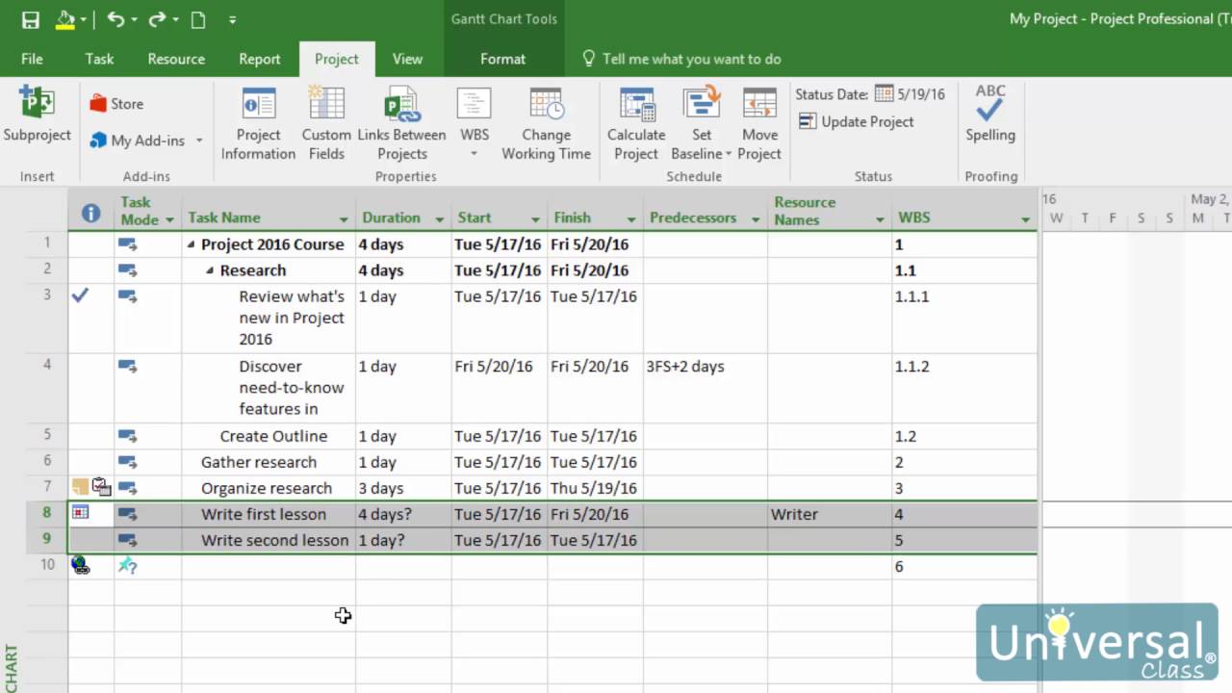Click Calculate Project
Viewport: 1232px width, 693px height.
pyautogui.click(x=636, y=123)
